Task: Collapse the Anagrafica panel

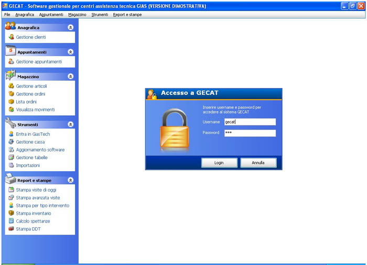Action: [x=71, y=27]
